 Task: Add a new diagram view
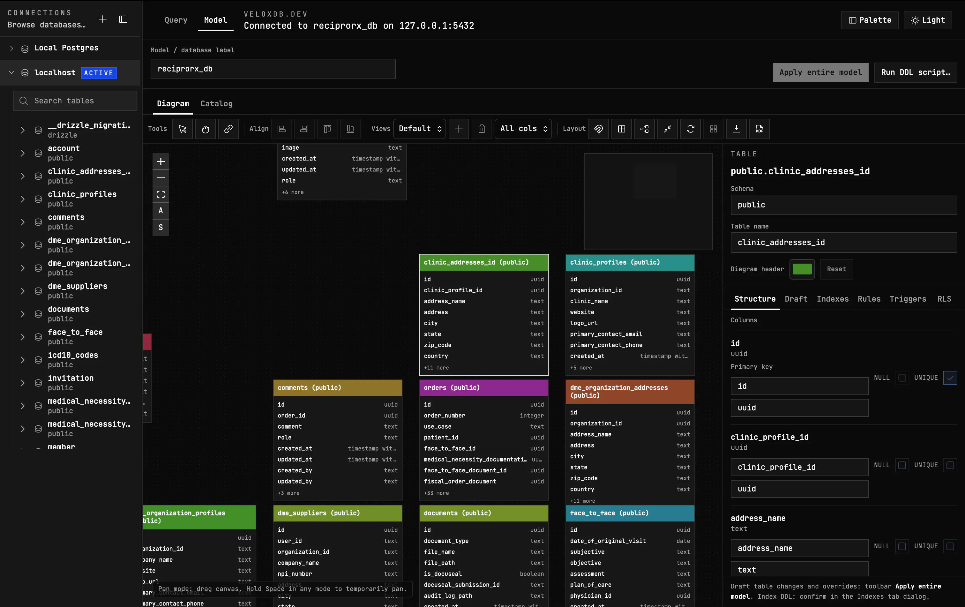coord(459,129)
